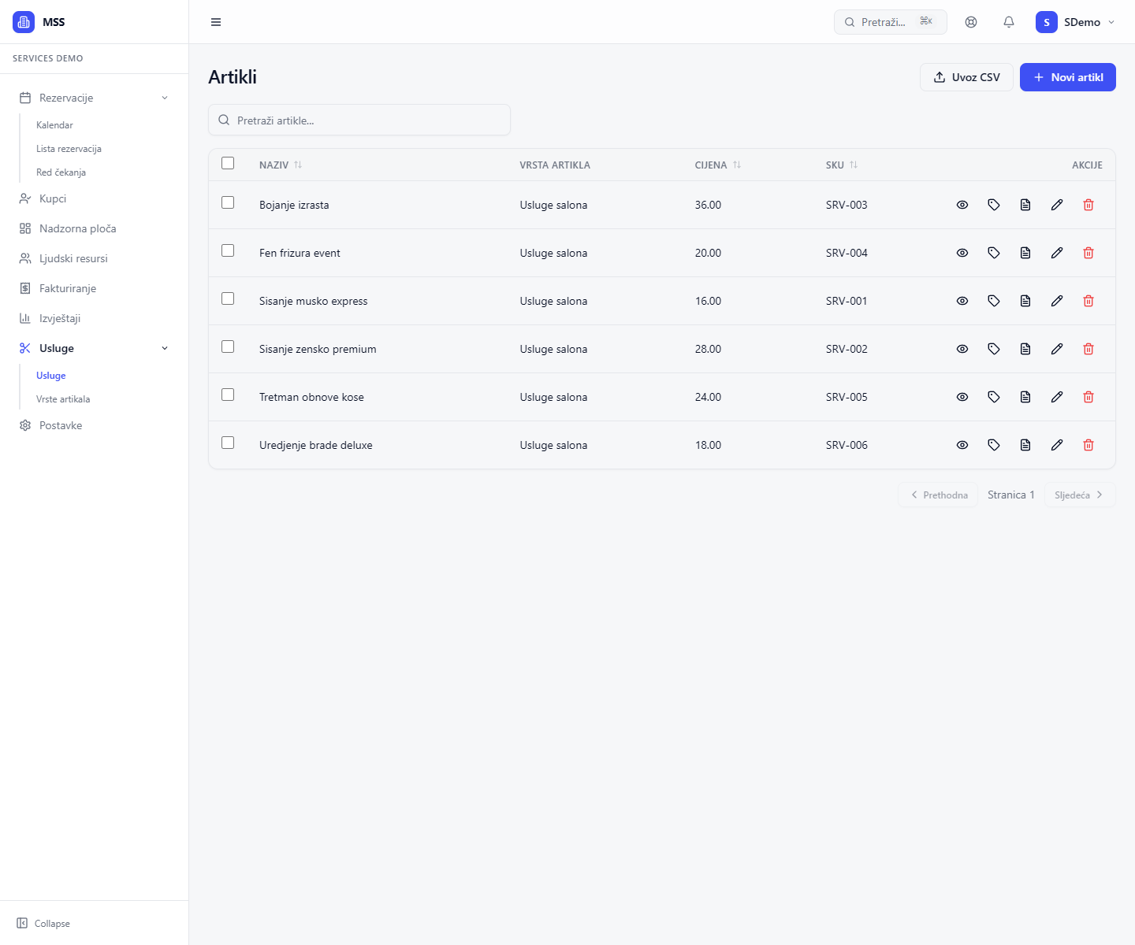
Task: Open the document icon for Sisanje musko express
Action: (1025, 301)
